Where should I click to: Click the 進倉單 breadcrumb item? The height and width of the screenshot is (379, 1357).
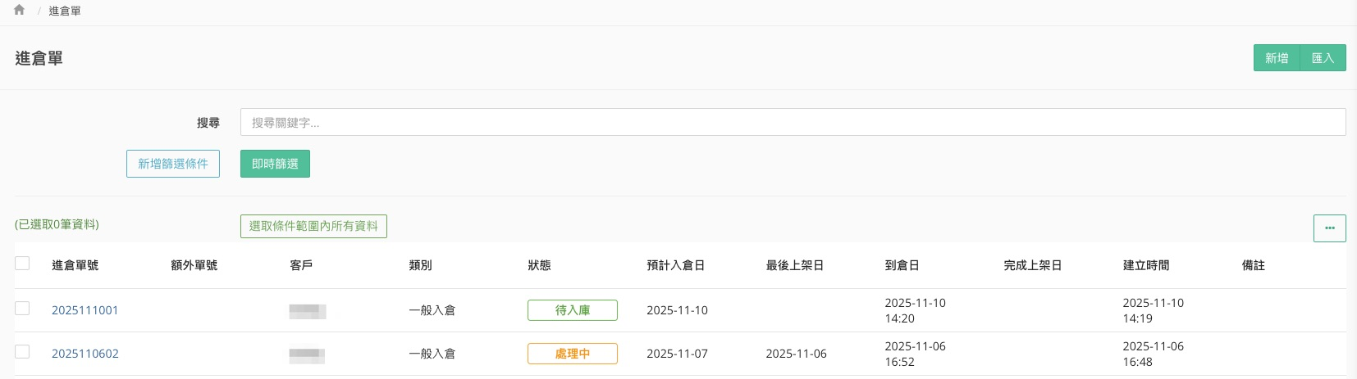[65, 11]
